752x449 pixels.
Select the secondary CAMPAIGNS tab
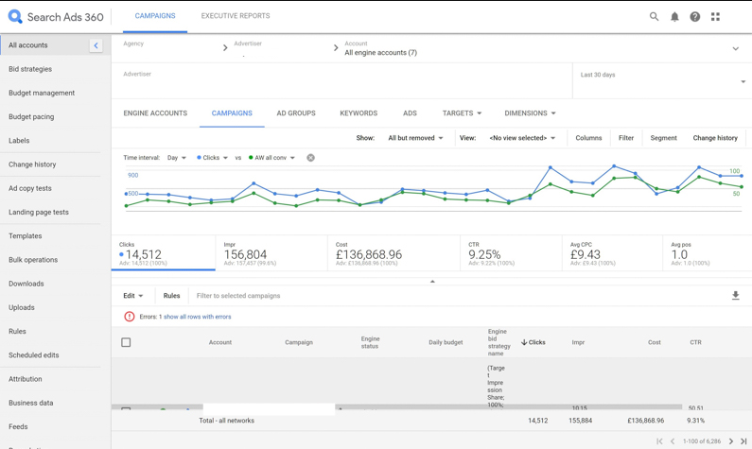(x=232, y=113)
